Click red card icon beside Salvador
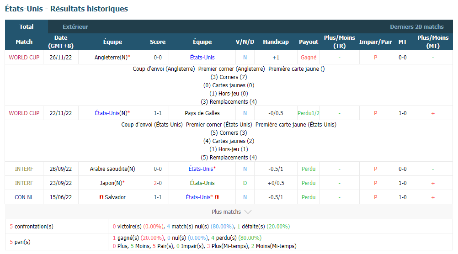 101,197
